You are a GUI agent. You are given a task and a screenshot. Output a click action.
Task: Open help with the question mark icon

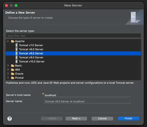pos(10,119)
